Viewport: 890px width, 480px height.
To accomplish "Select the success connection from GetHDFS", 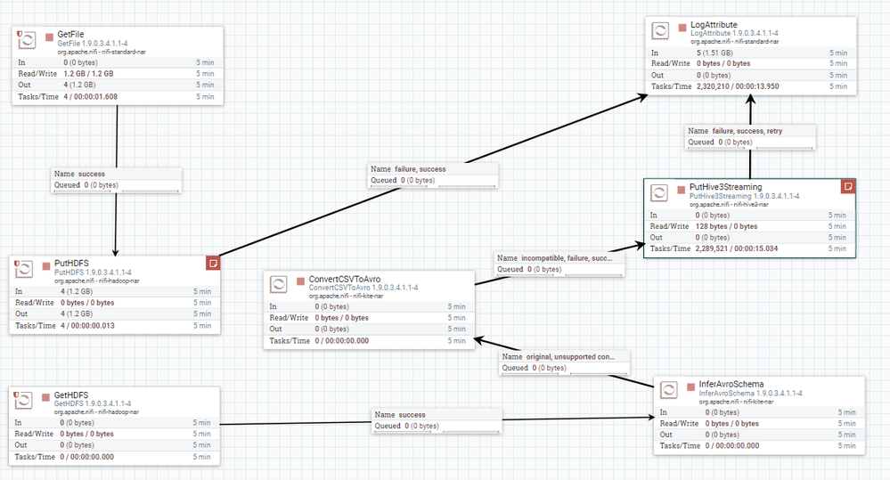I will (437, 420).
